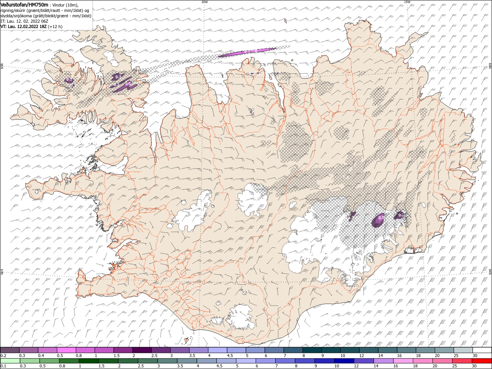Click the violet 12 swatch in the lower legend row
Viewport: 492px width, 369px height.
click(364, 361)
